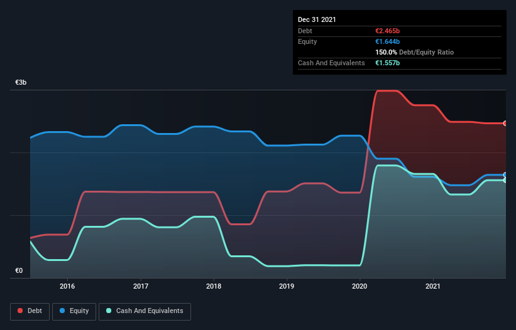Screen dimensions: 516x330
Task: Click the 2016 x-axis label
Action: (67, 286)
